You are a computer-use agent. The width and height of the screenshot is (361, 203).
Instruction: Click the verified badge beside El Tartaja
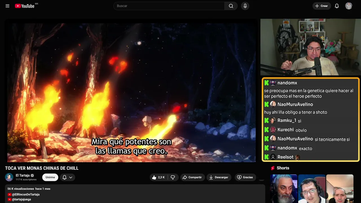click(x=32, y=175)
